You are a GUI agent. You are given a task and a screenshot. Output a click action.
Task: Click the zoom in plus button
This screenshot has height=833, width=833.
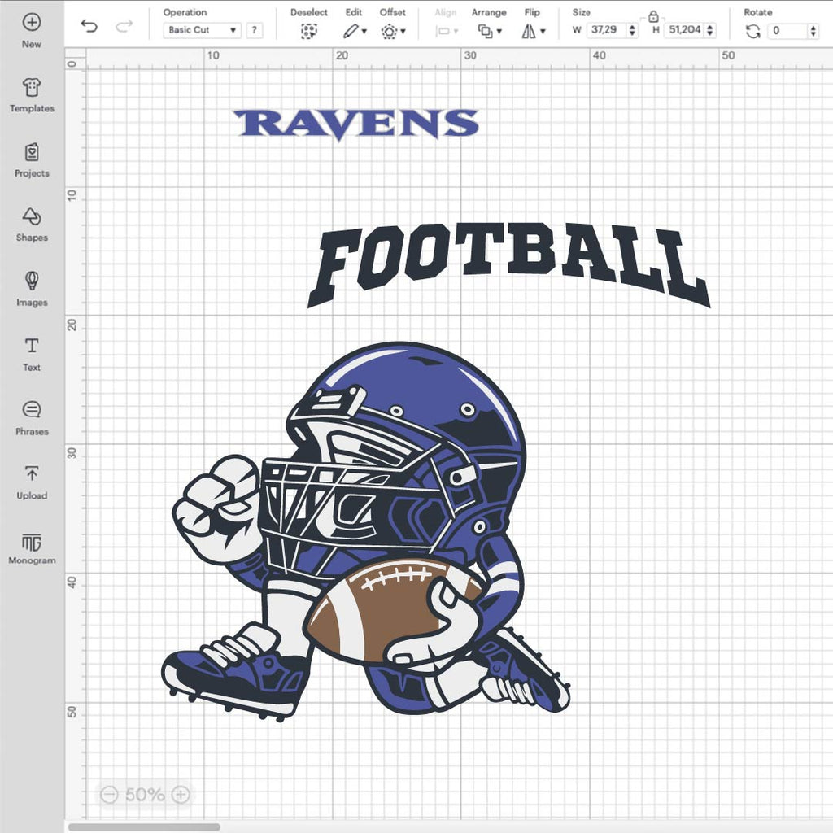[x=181, y=795]
